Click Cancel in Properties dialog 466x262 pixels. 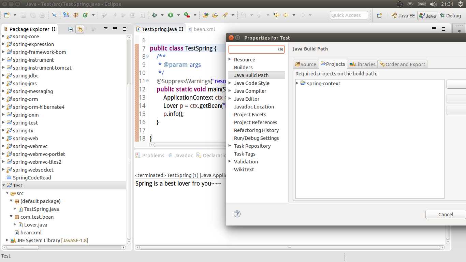click(x=446, y=214)
